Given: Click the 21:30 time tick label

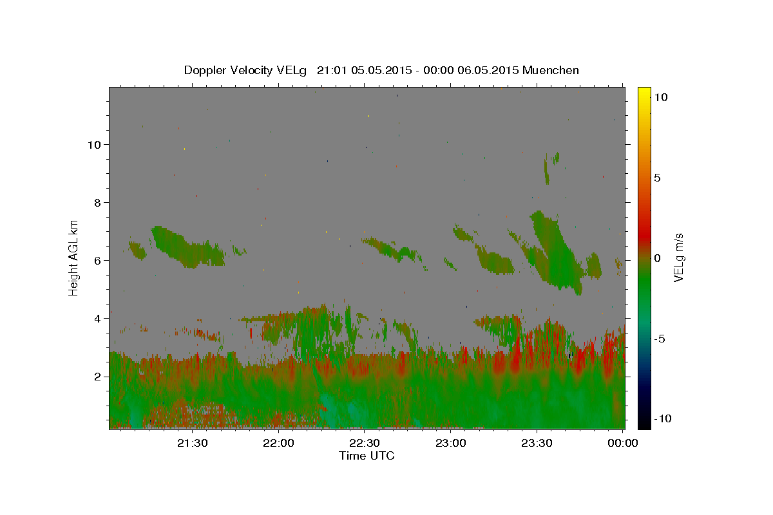Looking at the screenshot, I should [x=193, y=444].
